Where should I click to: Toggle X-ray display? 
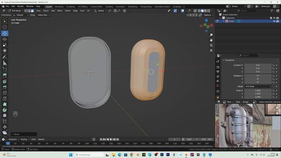pos(195,11)
